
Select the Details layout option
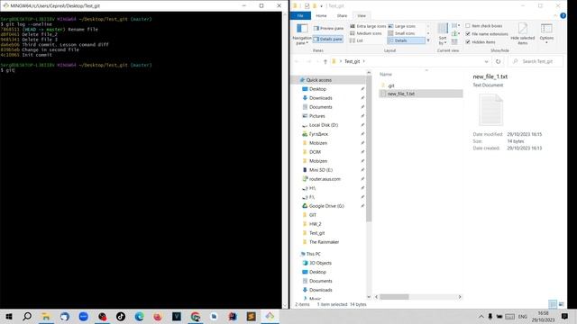(x=406, y=40)
